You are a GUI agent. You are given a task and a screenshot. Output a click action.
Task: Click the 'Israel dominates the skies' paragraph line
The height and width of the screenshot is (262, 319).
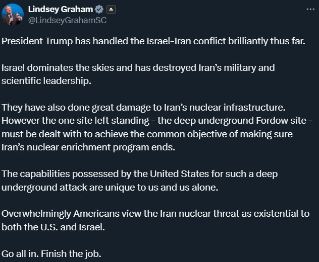click(x=138, y=68)
